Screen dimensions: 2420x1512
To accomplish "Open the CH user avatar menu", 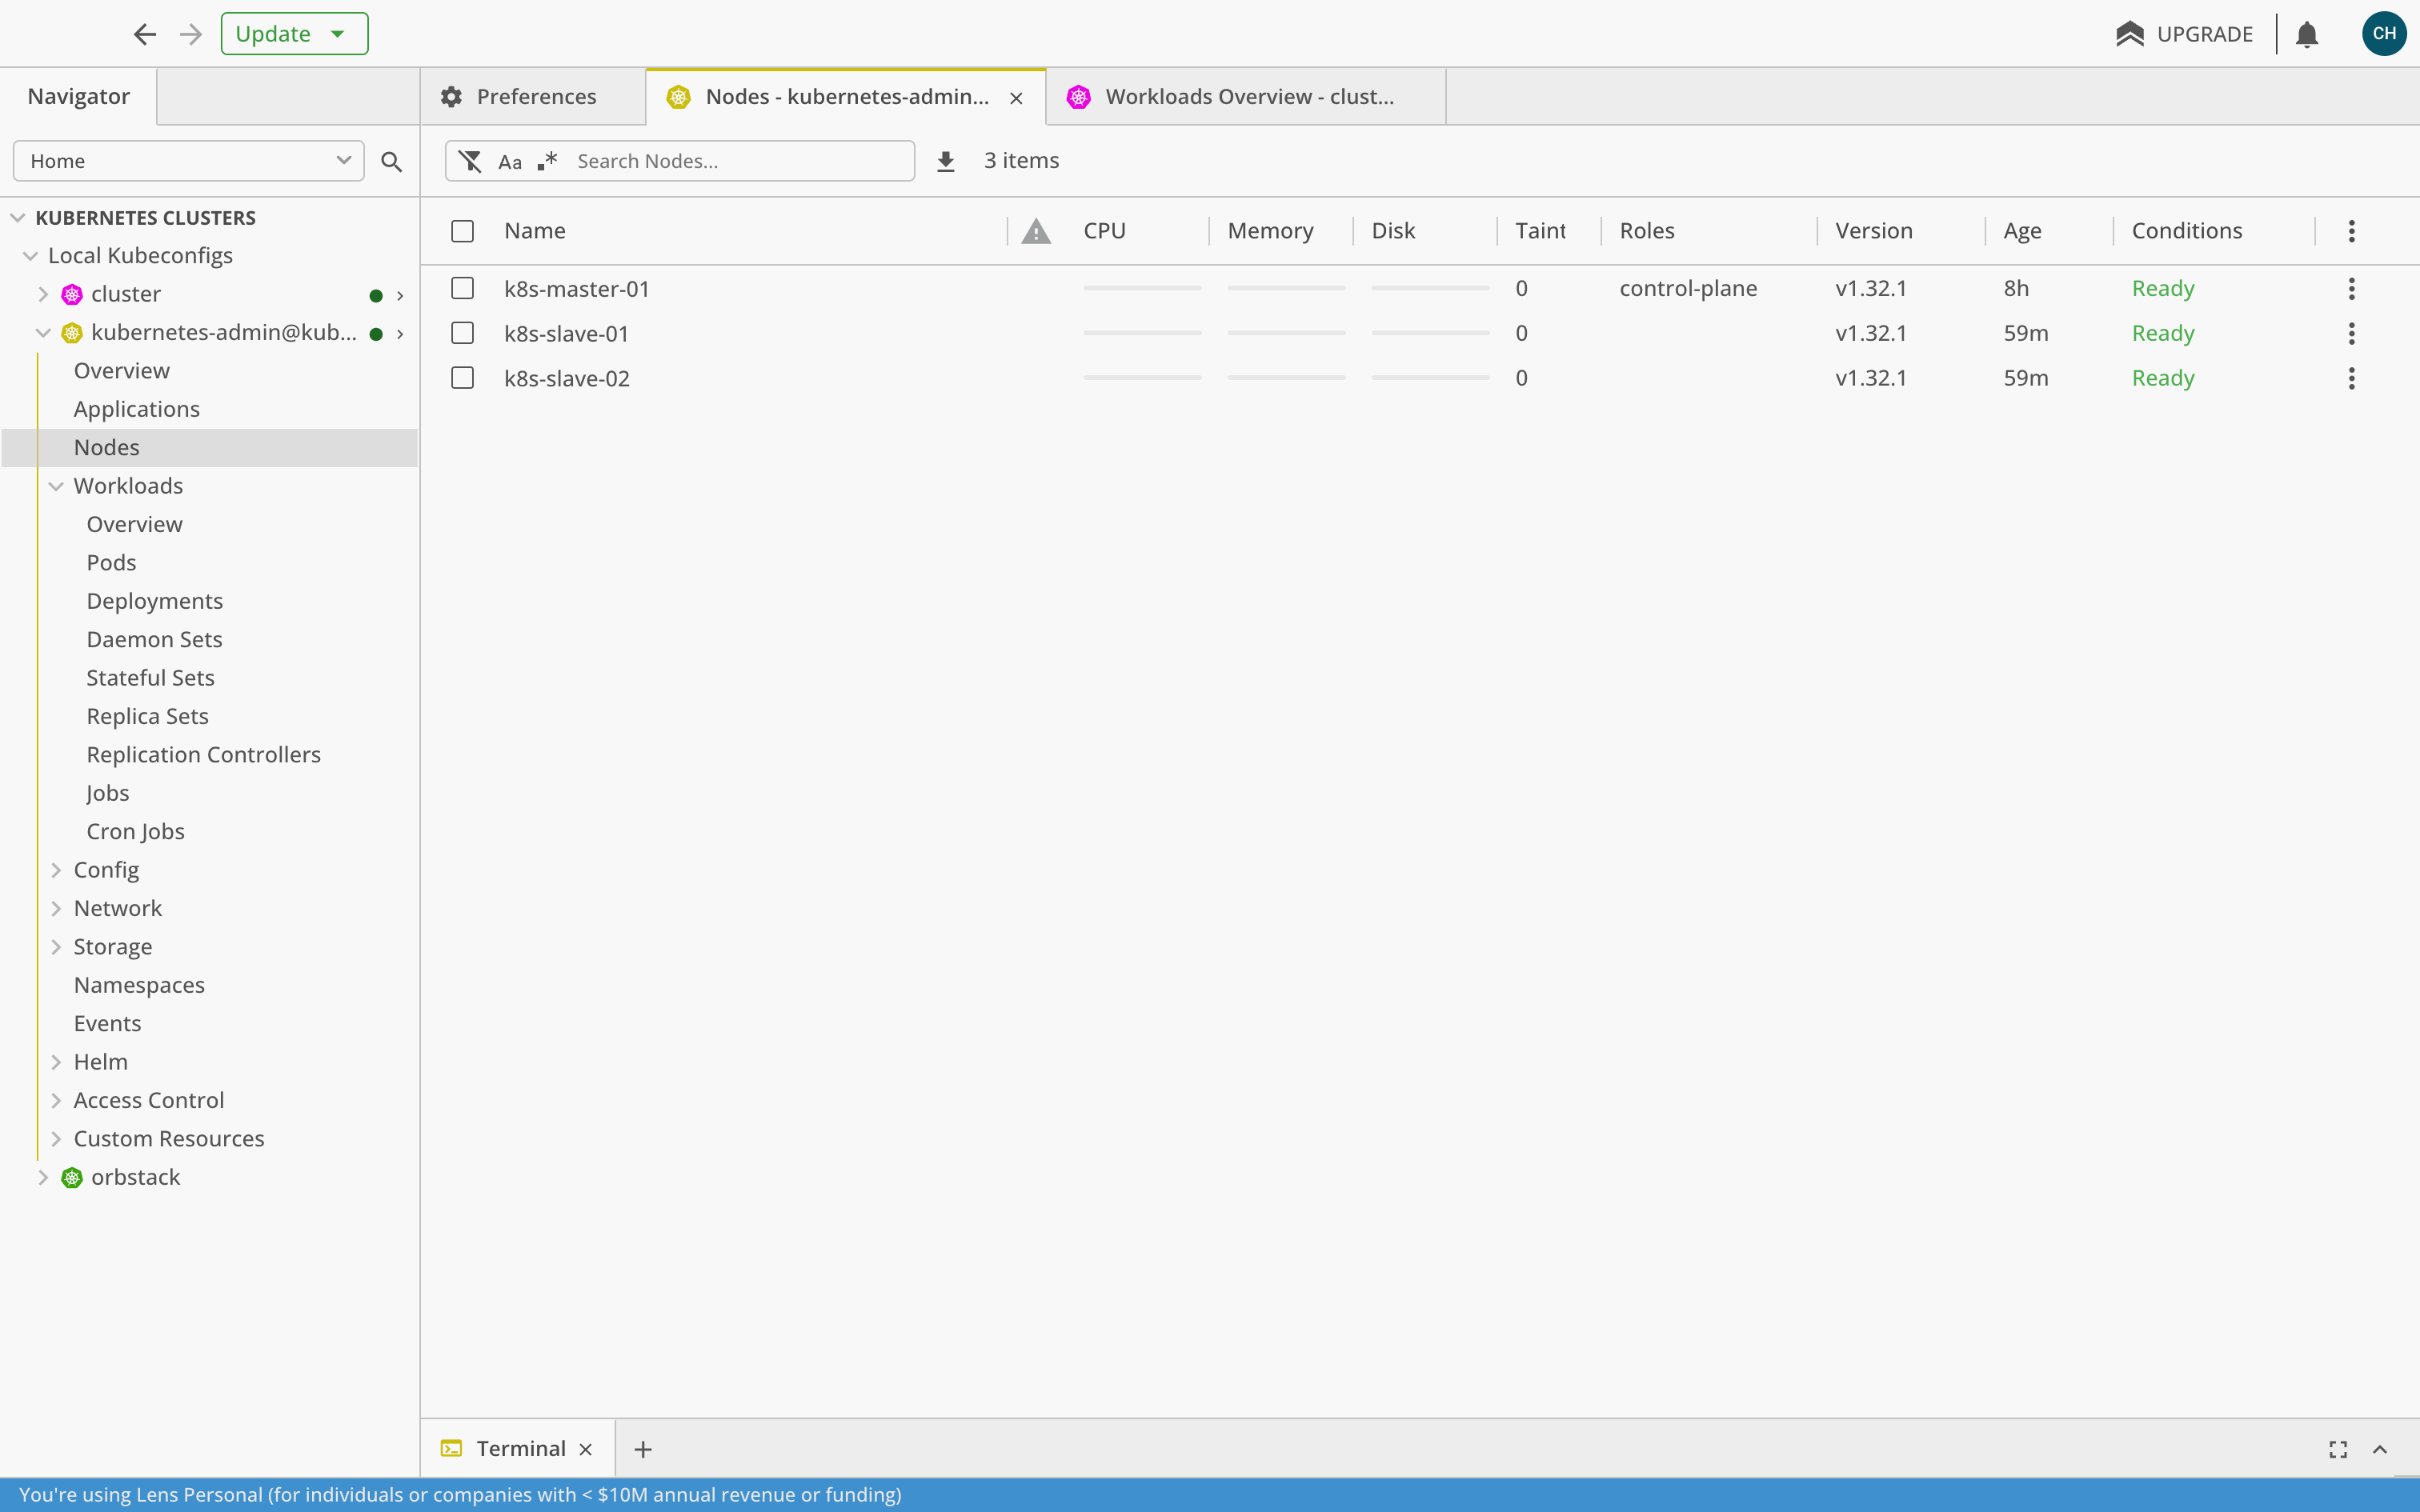I will click(x=2384, y=34).
